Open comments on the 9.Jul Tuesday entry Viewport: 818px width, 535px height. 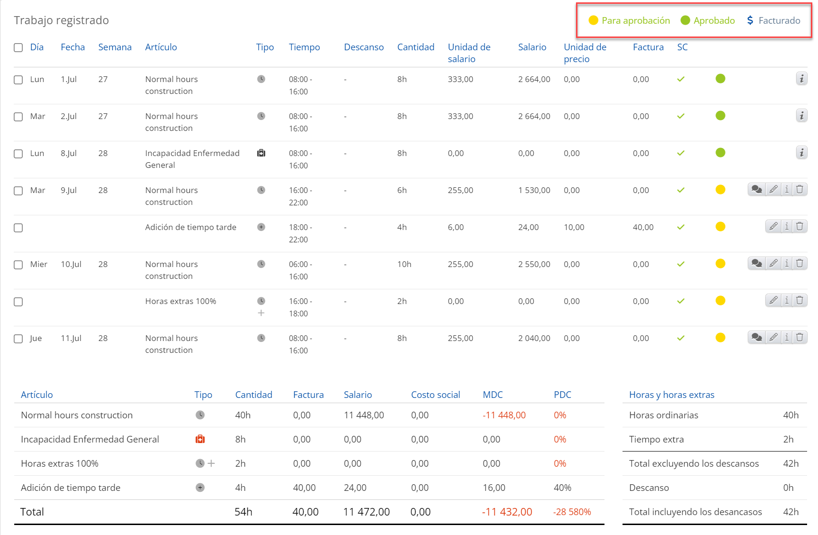pos(757,190)
